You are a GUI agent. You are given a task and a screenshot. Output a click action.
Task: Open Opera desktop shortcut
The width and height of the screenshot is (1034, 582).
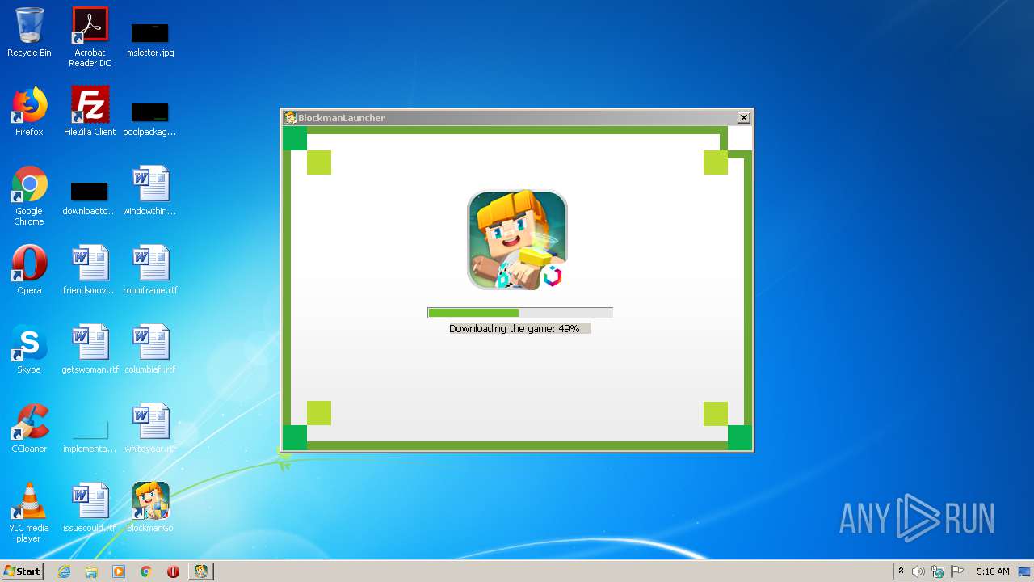[29, 270]
